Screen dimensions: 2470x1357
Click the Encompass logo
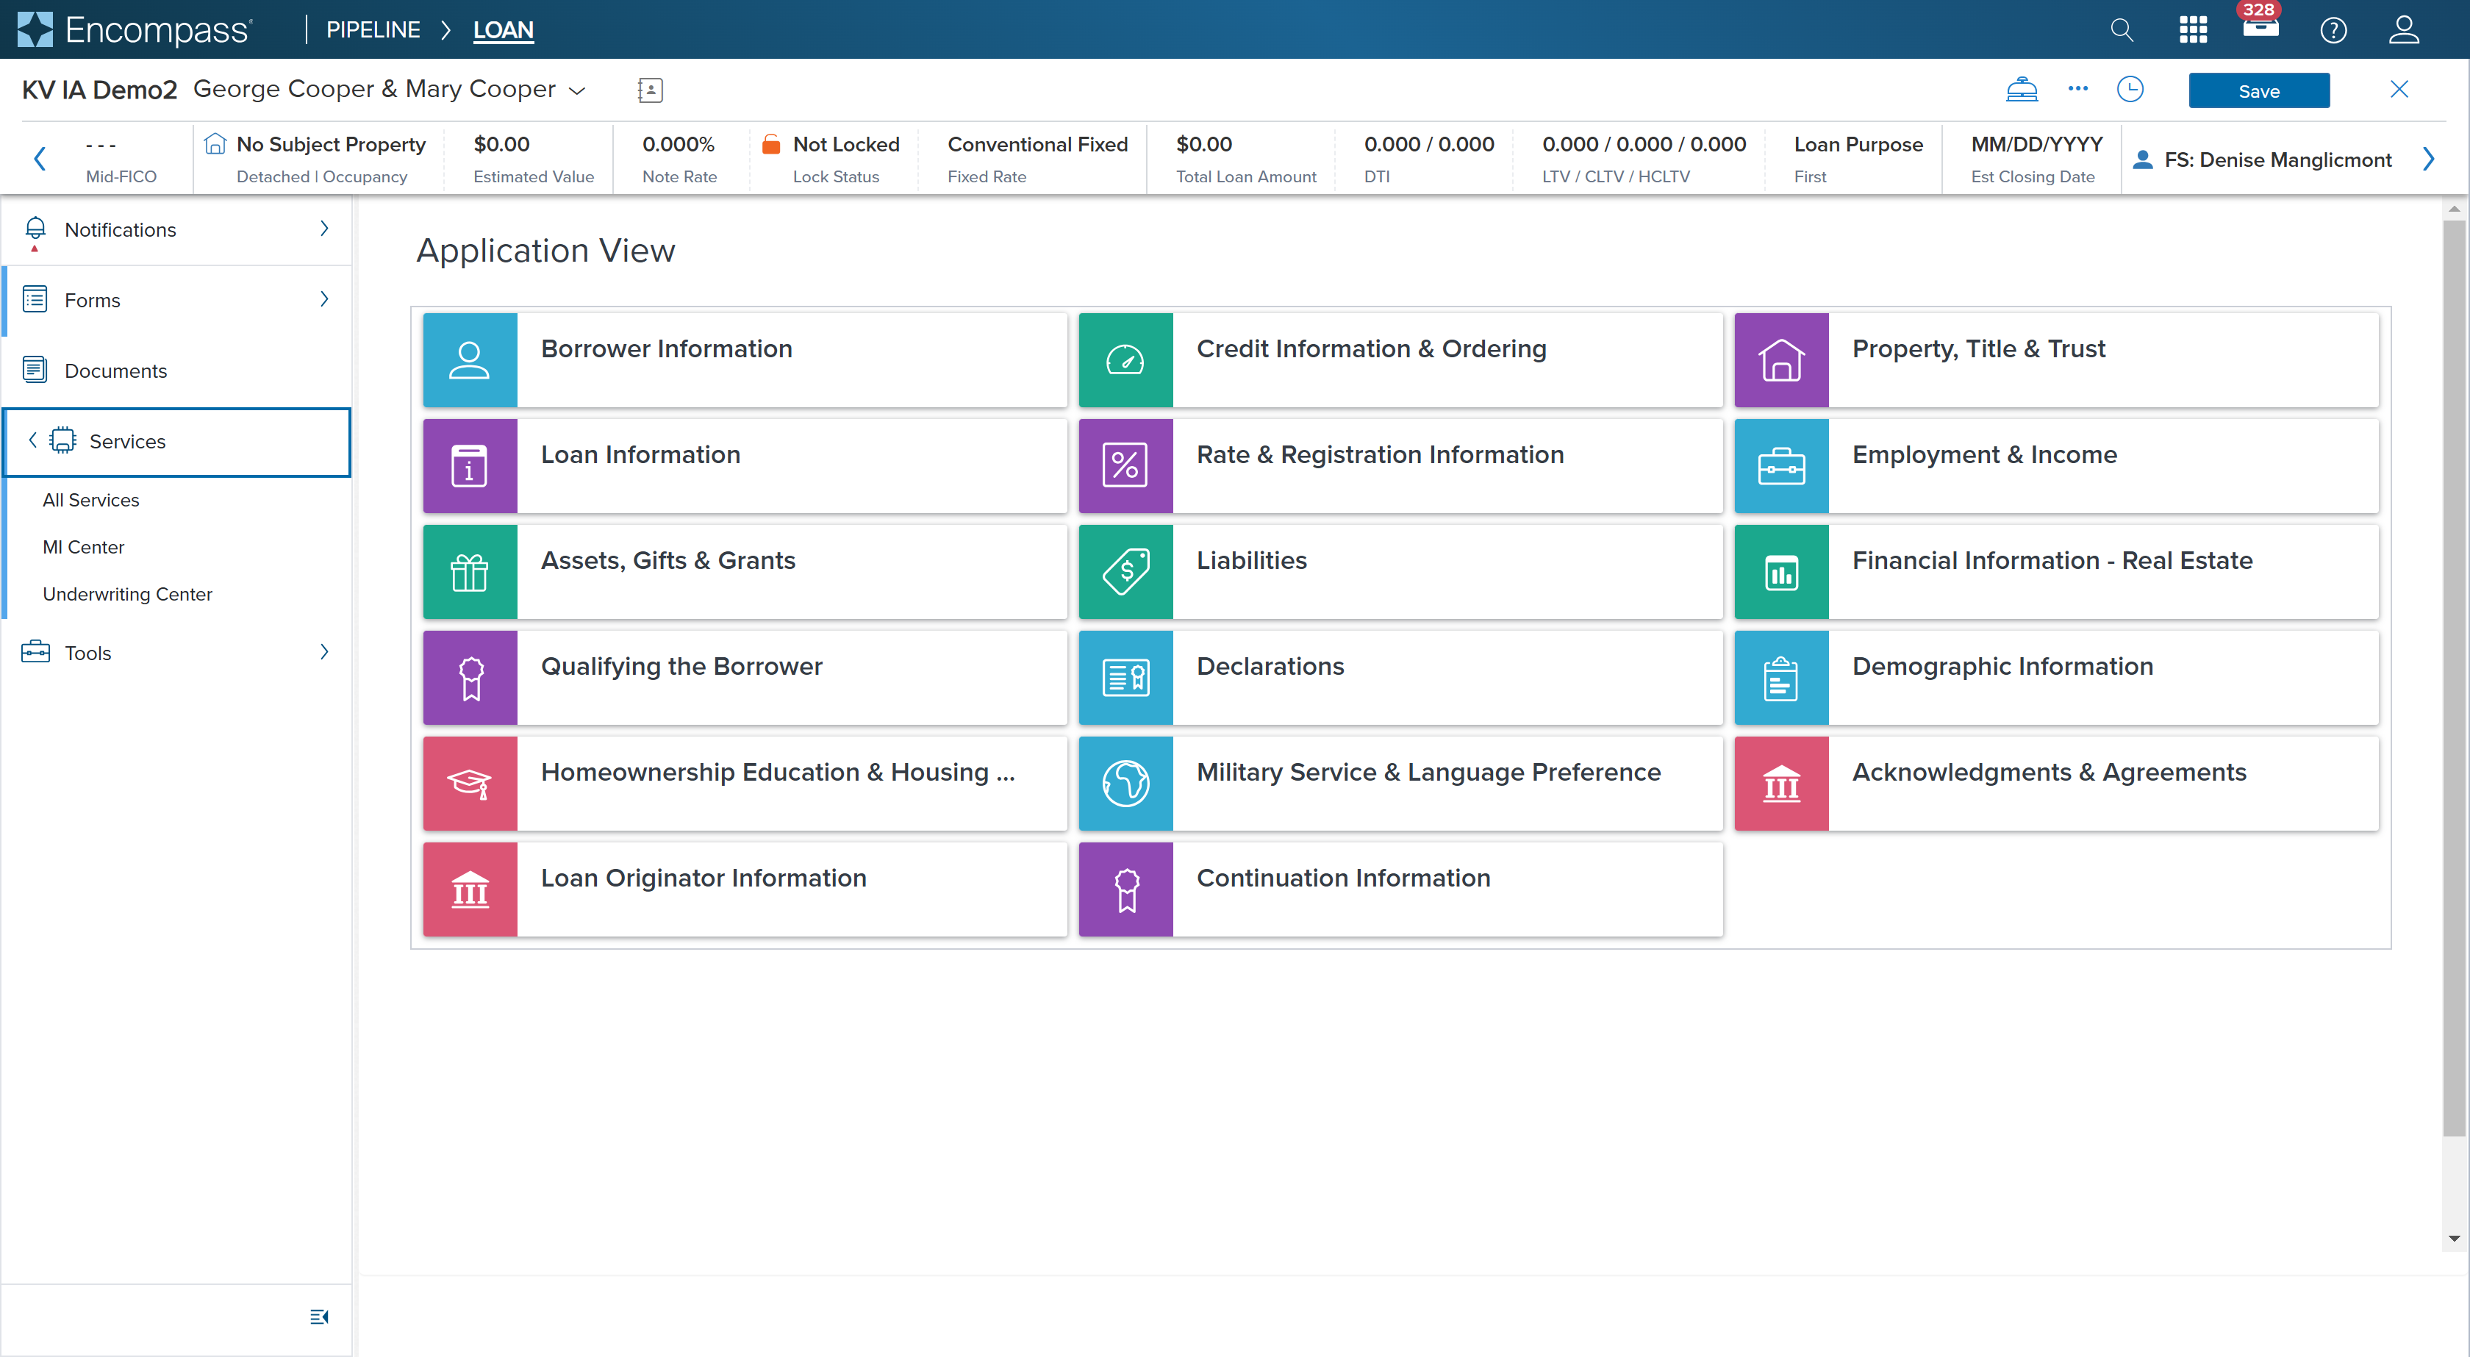coord(135,29)
